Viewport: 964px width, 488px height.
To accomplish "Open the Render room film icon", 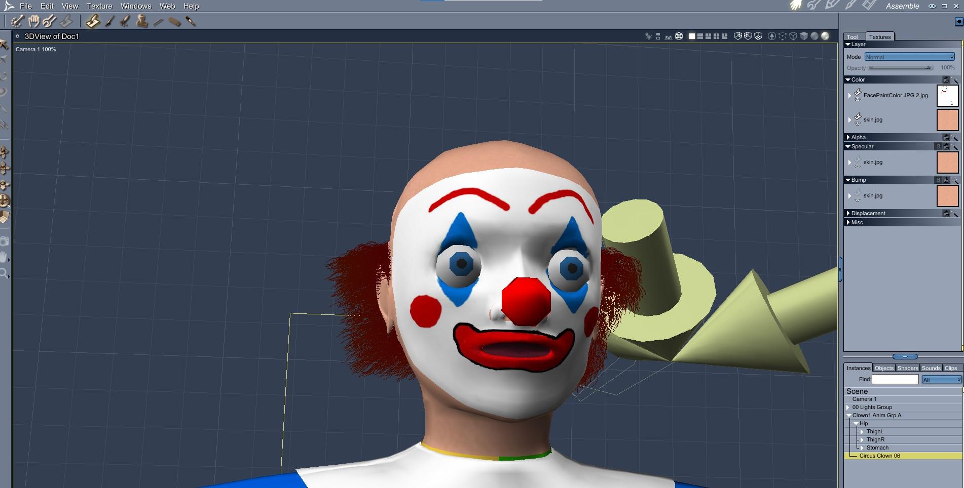I will coord(869,6).
